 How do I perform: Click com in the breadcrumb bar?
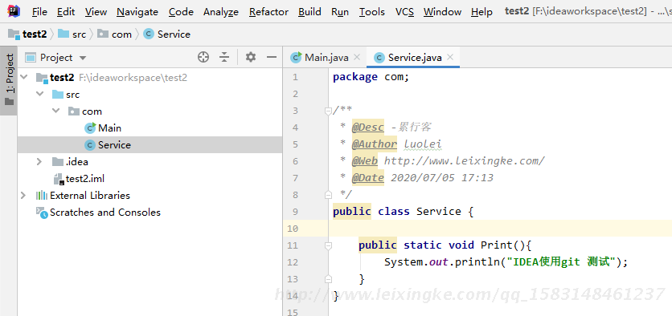(x=114, y=34)
